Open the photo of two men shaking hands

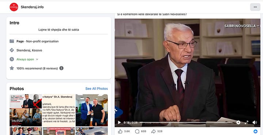tap(92, 110)
